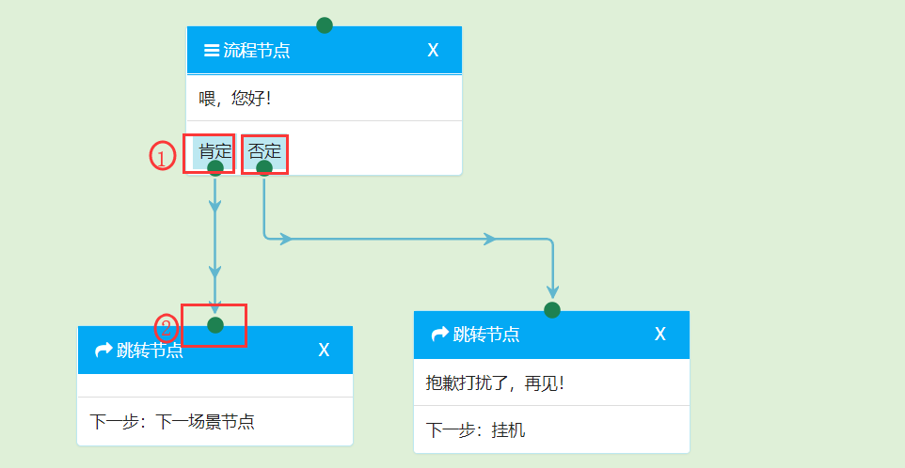Click the green input dot on right 跳转节点
The height and width of the screenshot is (468, 905).
(x=552, y=310)
